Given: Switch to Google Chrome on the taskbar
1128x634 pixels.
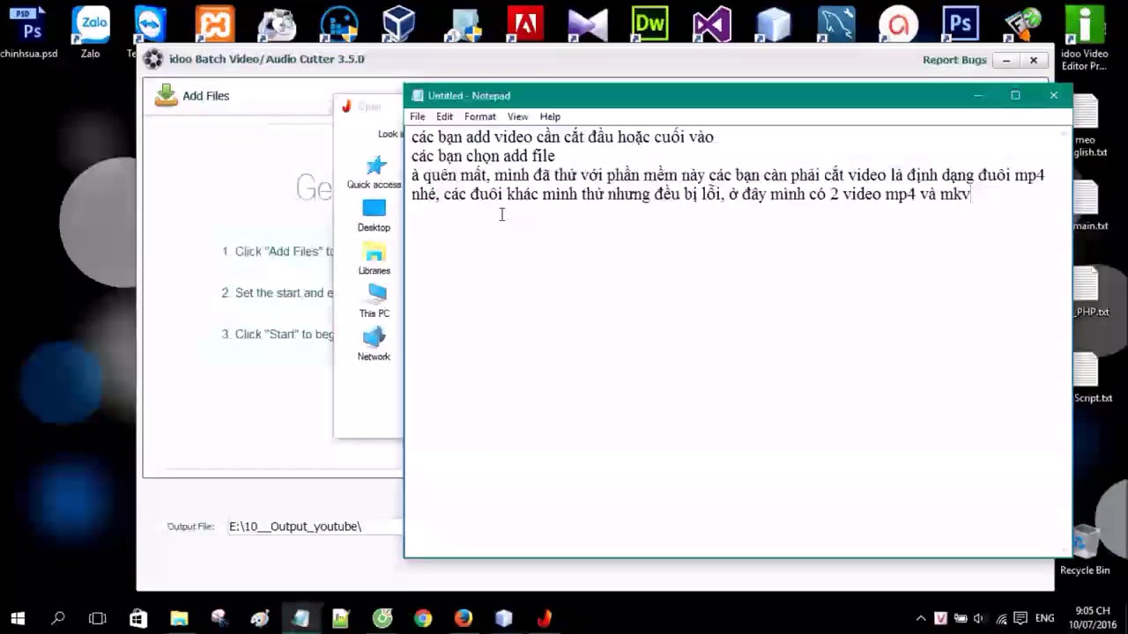Looking at the screenshot, I should [423, 618].
